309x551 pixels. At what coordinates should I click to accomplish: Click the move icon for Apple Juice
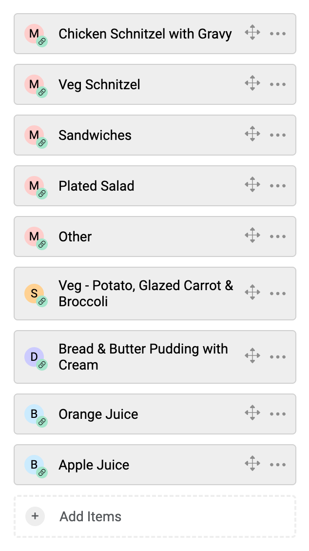[x=252, y=465]
